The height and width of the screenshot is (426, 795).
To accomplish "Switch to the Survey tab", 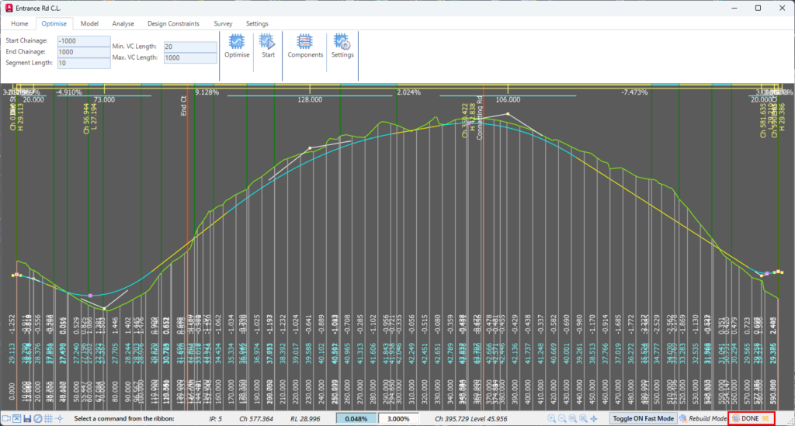I will [223, 24].
